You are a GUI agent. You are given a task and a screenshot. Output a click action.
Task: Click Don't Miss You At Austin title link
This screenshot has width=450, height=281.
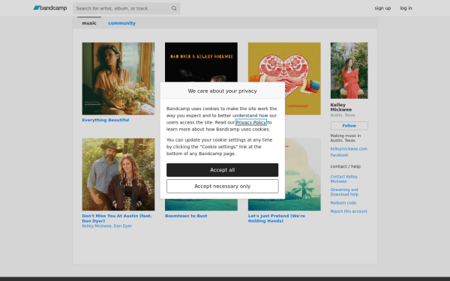pos(117,218)
